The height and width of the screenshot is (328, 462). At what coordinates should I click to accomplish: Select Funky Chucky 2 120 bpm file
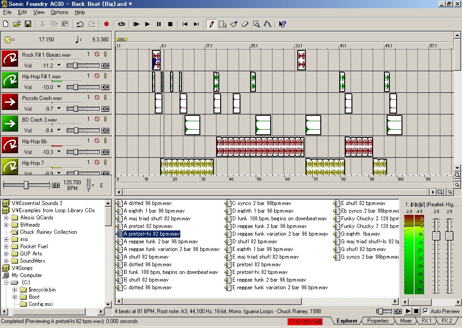pyautogui.click(x=366, y=219)
